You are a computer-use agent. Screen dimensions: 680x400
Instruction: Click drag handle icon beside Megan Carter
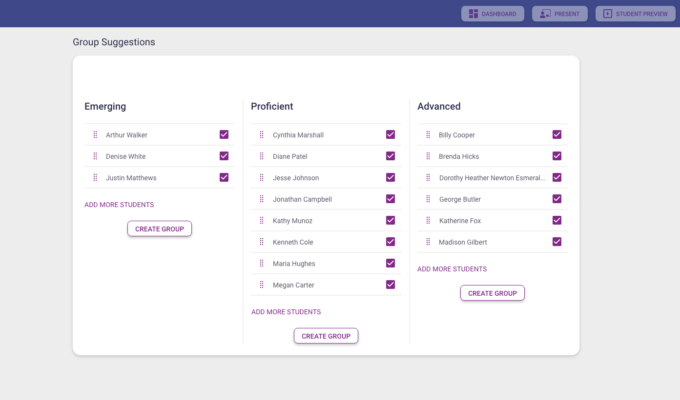[x=262, y=285]
